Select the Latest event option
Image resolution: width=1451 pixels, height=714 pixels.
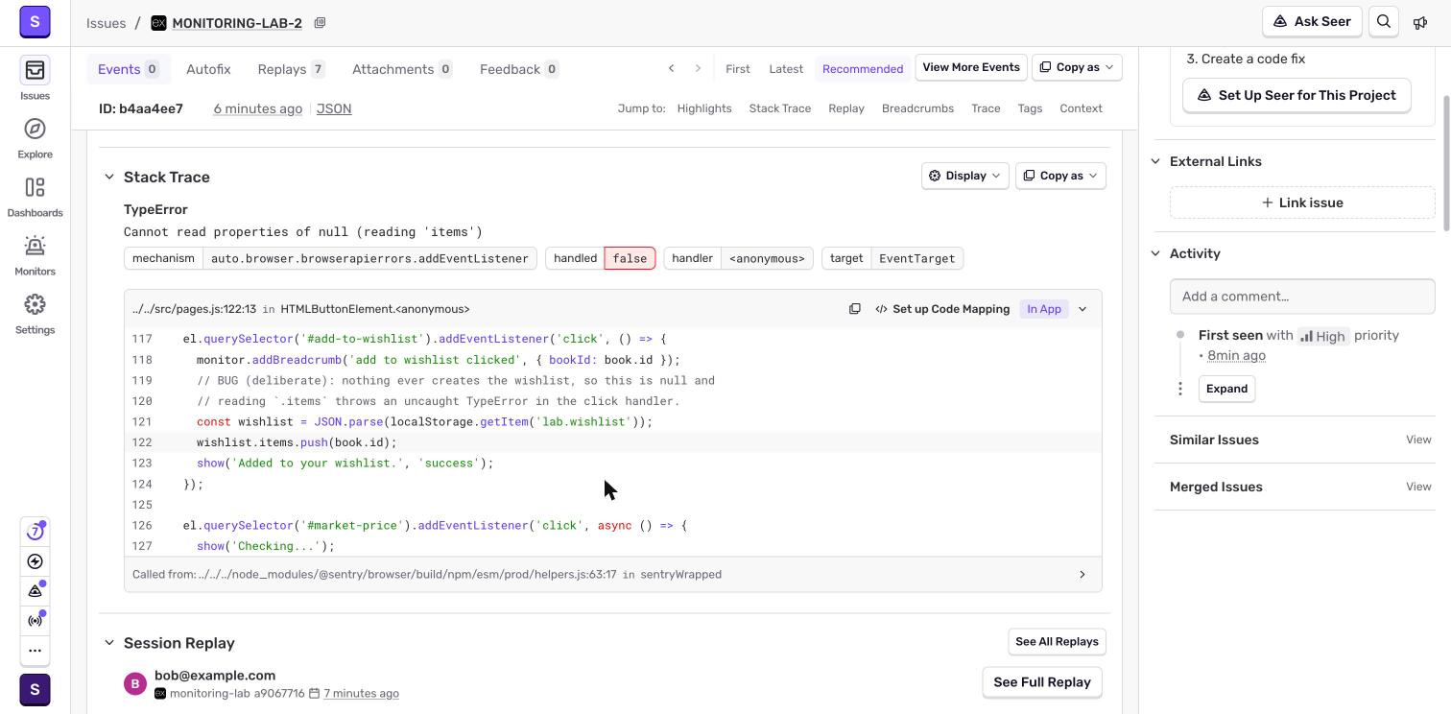pos(786,69)
